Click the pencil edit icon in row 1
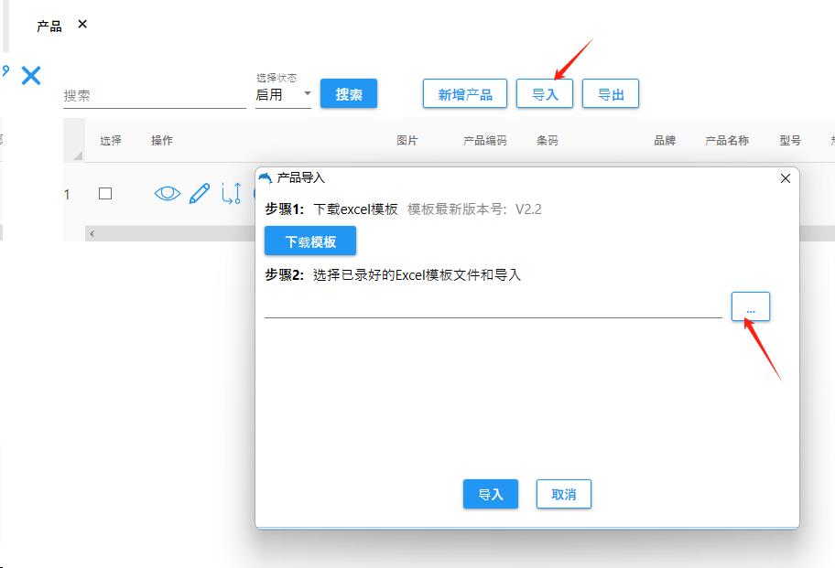Screen dimensions: 835x568 pyautogui.click(x=199, y=193)
